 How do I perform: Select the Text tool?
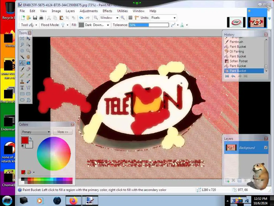pos(22,88)
